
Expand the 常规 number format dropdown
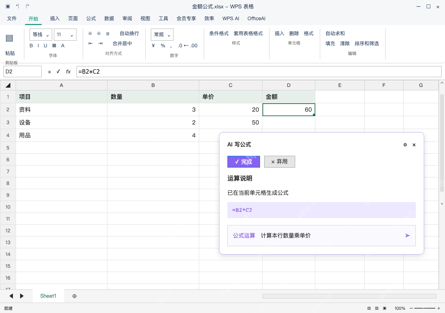click(x=162, y=35)
